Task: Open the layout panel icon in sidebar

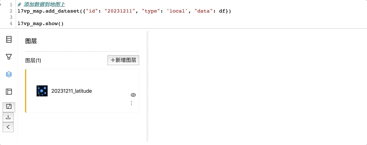Action: [8, 91]
